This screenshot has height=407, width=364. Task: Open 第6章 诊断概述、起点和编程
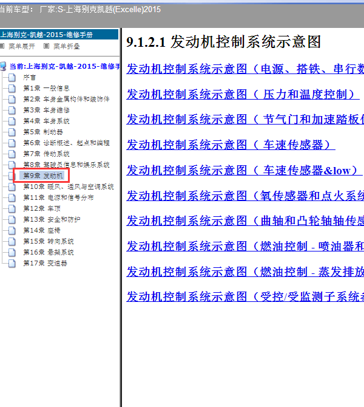[x=66, y=143]
